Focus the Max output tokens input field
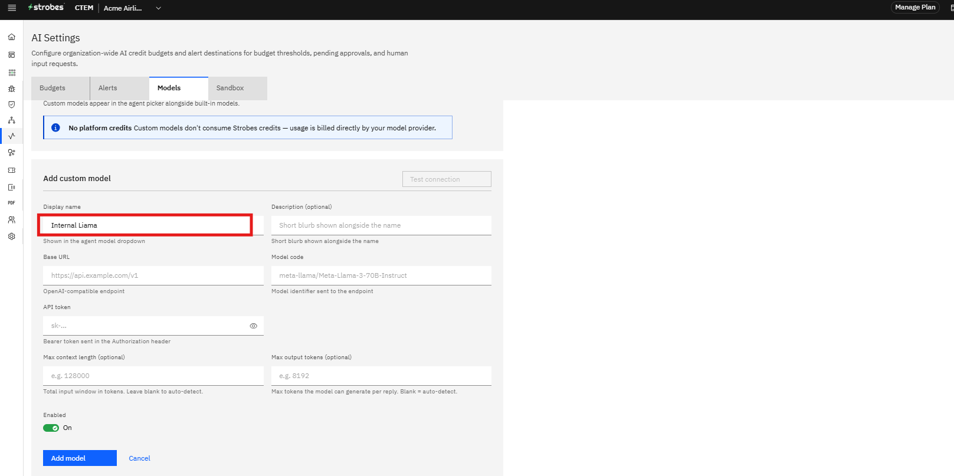Image resolution: width=954 pixels, height=476 pixels. point(381,376)
